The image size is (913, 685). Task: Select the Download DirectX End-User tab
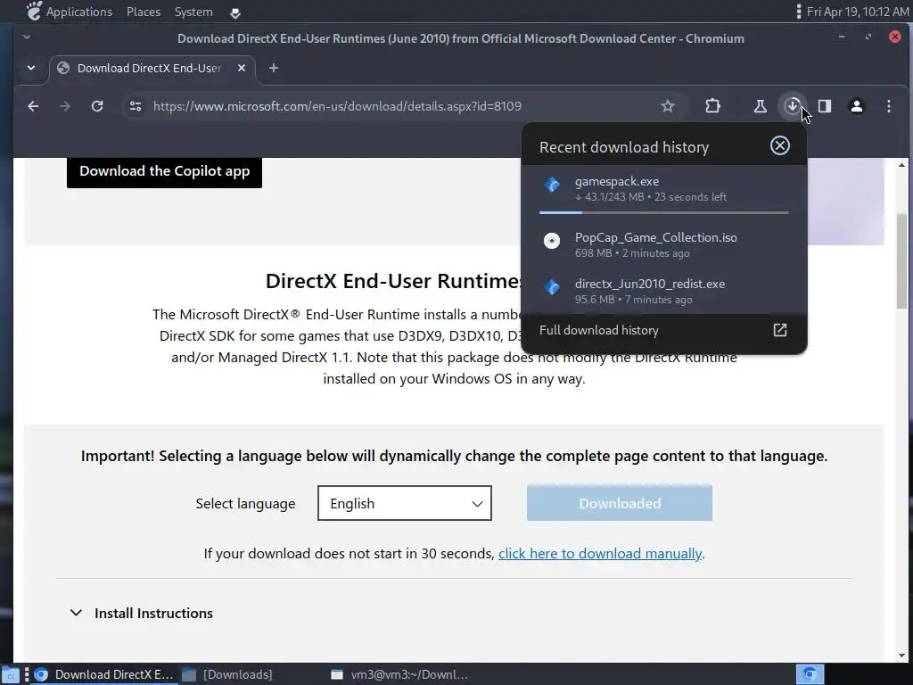tap(152, 68)
